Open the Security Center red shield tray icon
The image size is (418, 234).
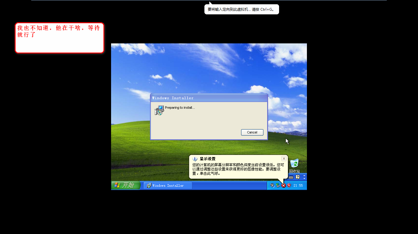[x=289, y=185]
